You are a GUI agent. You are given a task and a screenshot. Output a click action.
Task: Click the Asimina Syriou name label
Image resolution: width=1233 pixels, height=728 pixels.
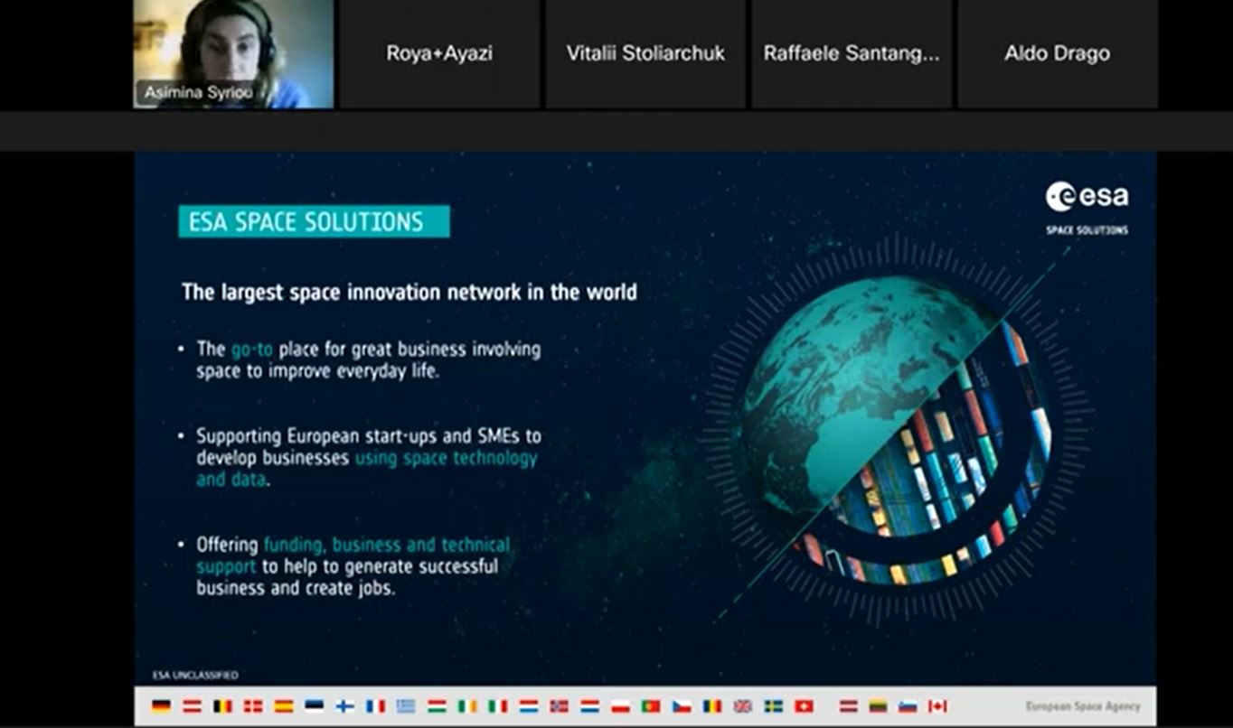click(198, 92)
